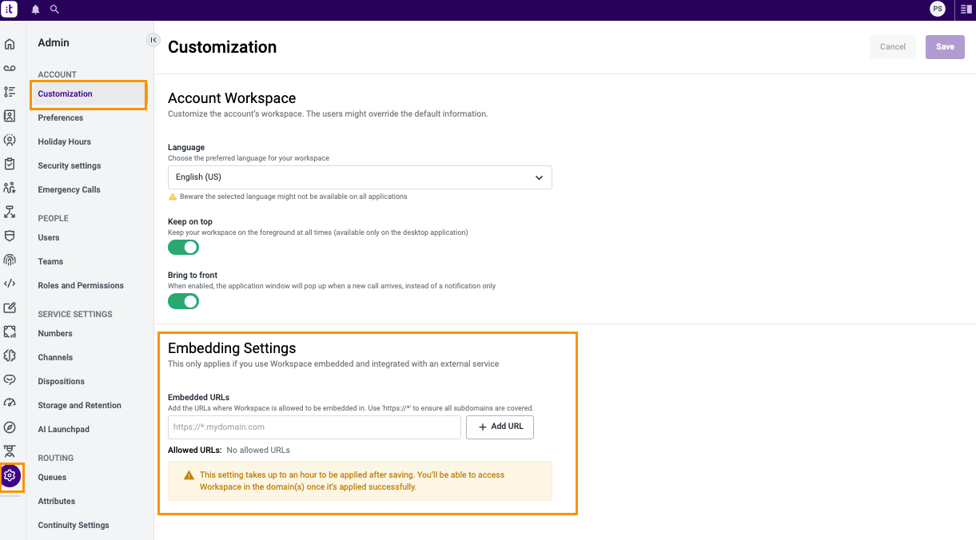Collapse the Admin side menu
The width and height of the screenshot is (976, 540).
(x=153, y=40)
